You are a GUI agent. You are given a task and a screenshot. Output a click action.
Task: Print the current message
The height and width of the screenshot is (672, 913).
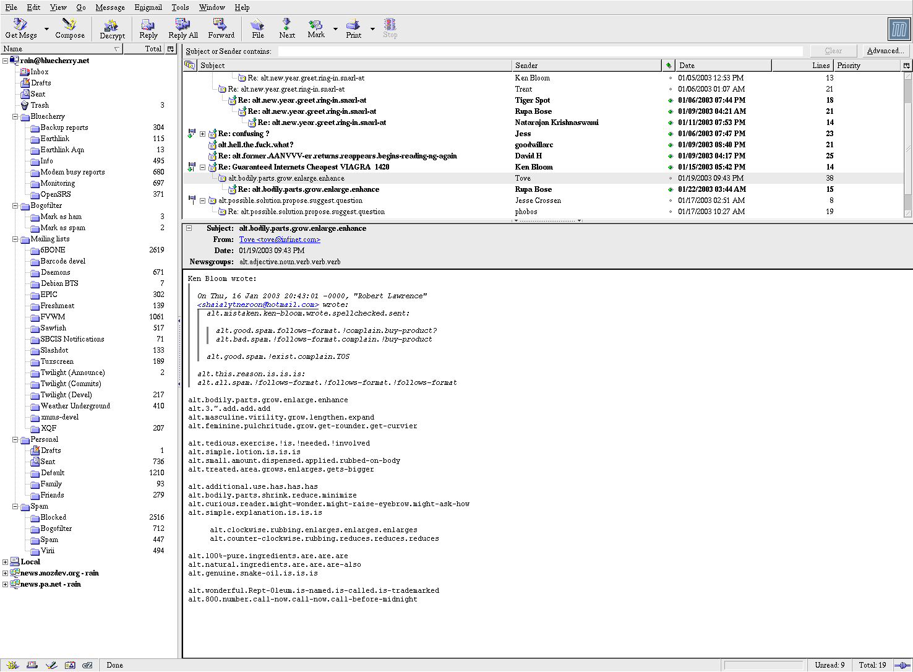pos(353,28)
